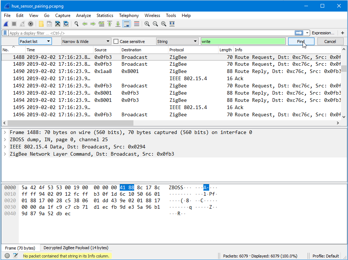Click the packet list horizontal scrollbar thumb
This screenshot has height=260, width=348.
(x=70, y=123)
